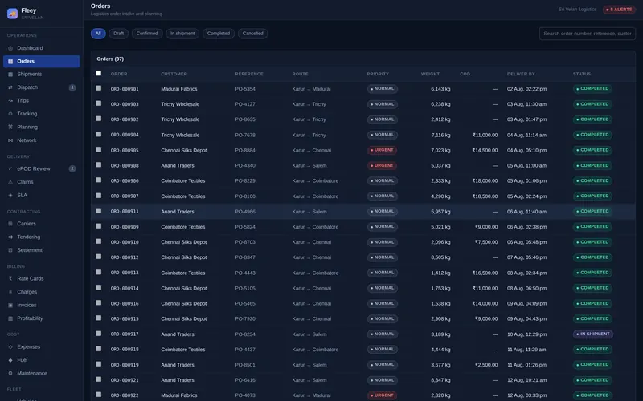Tick the checkbox for ORD-000917
The height and width of the screenshot is (401, 643).
[98, 334]
